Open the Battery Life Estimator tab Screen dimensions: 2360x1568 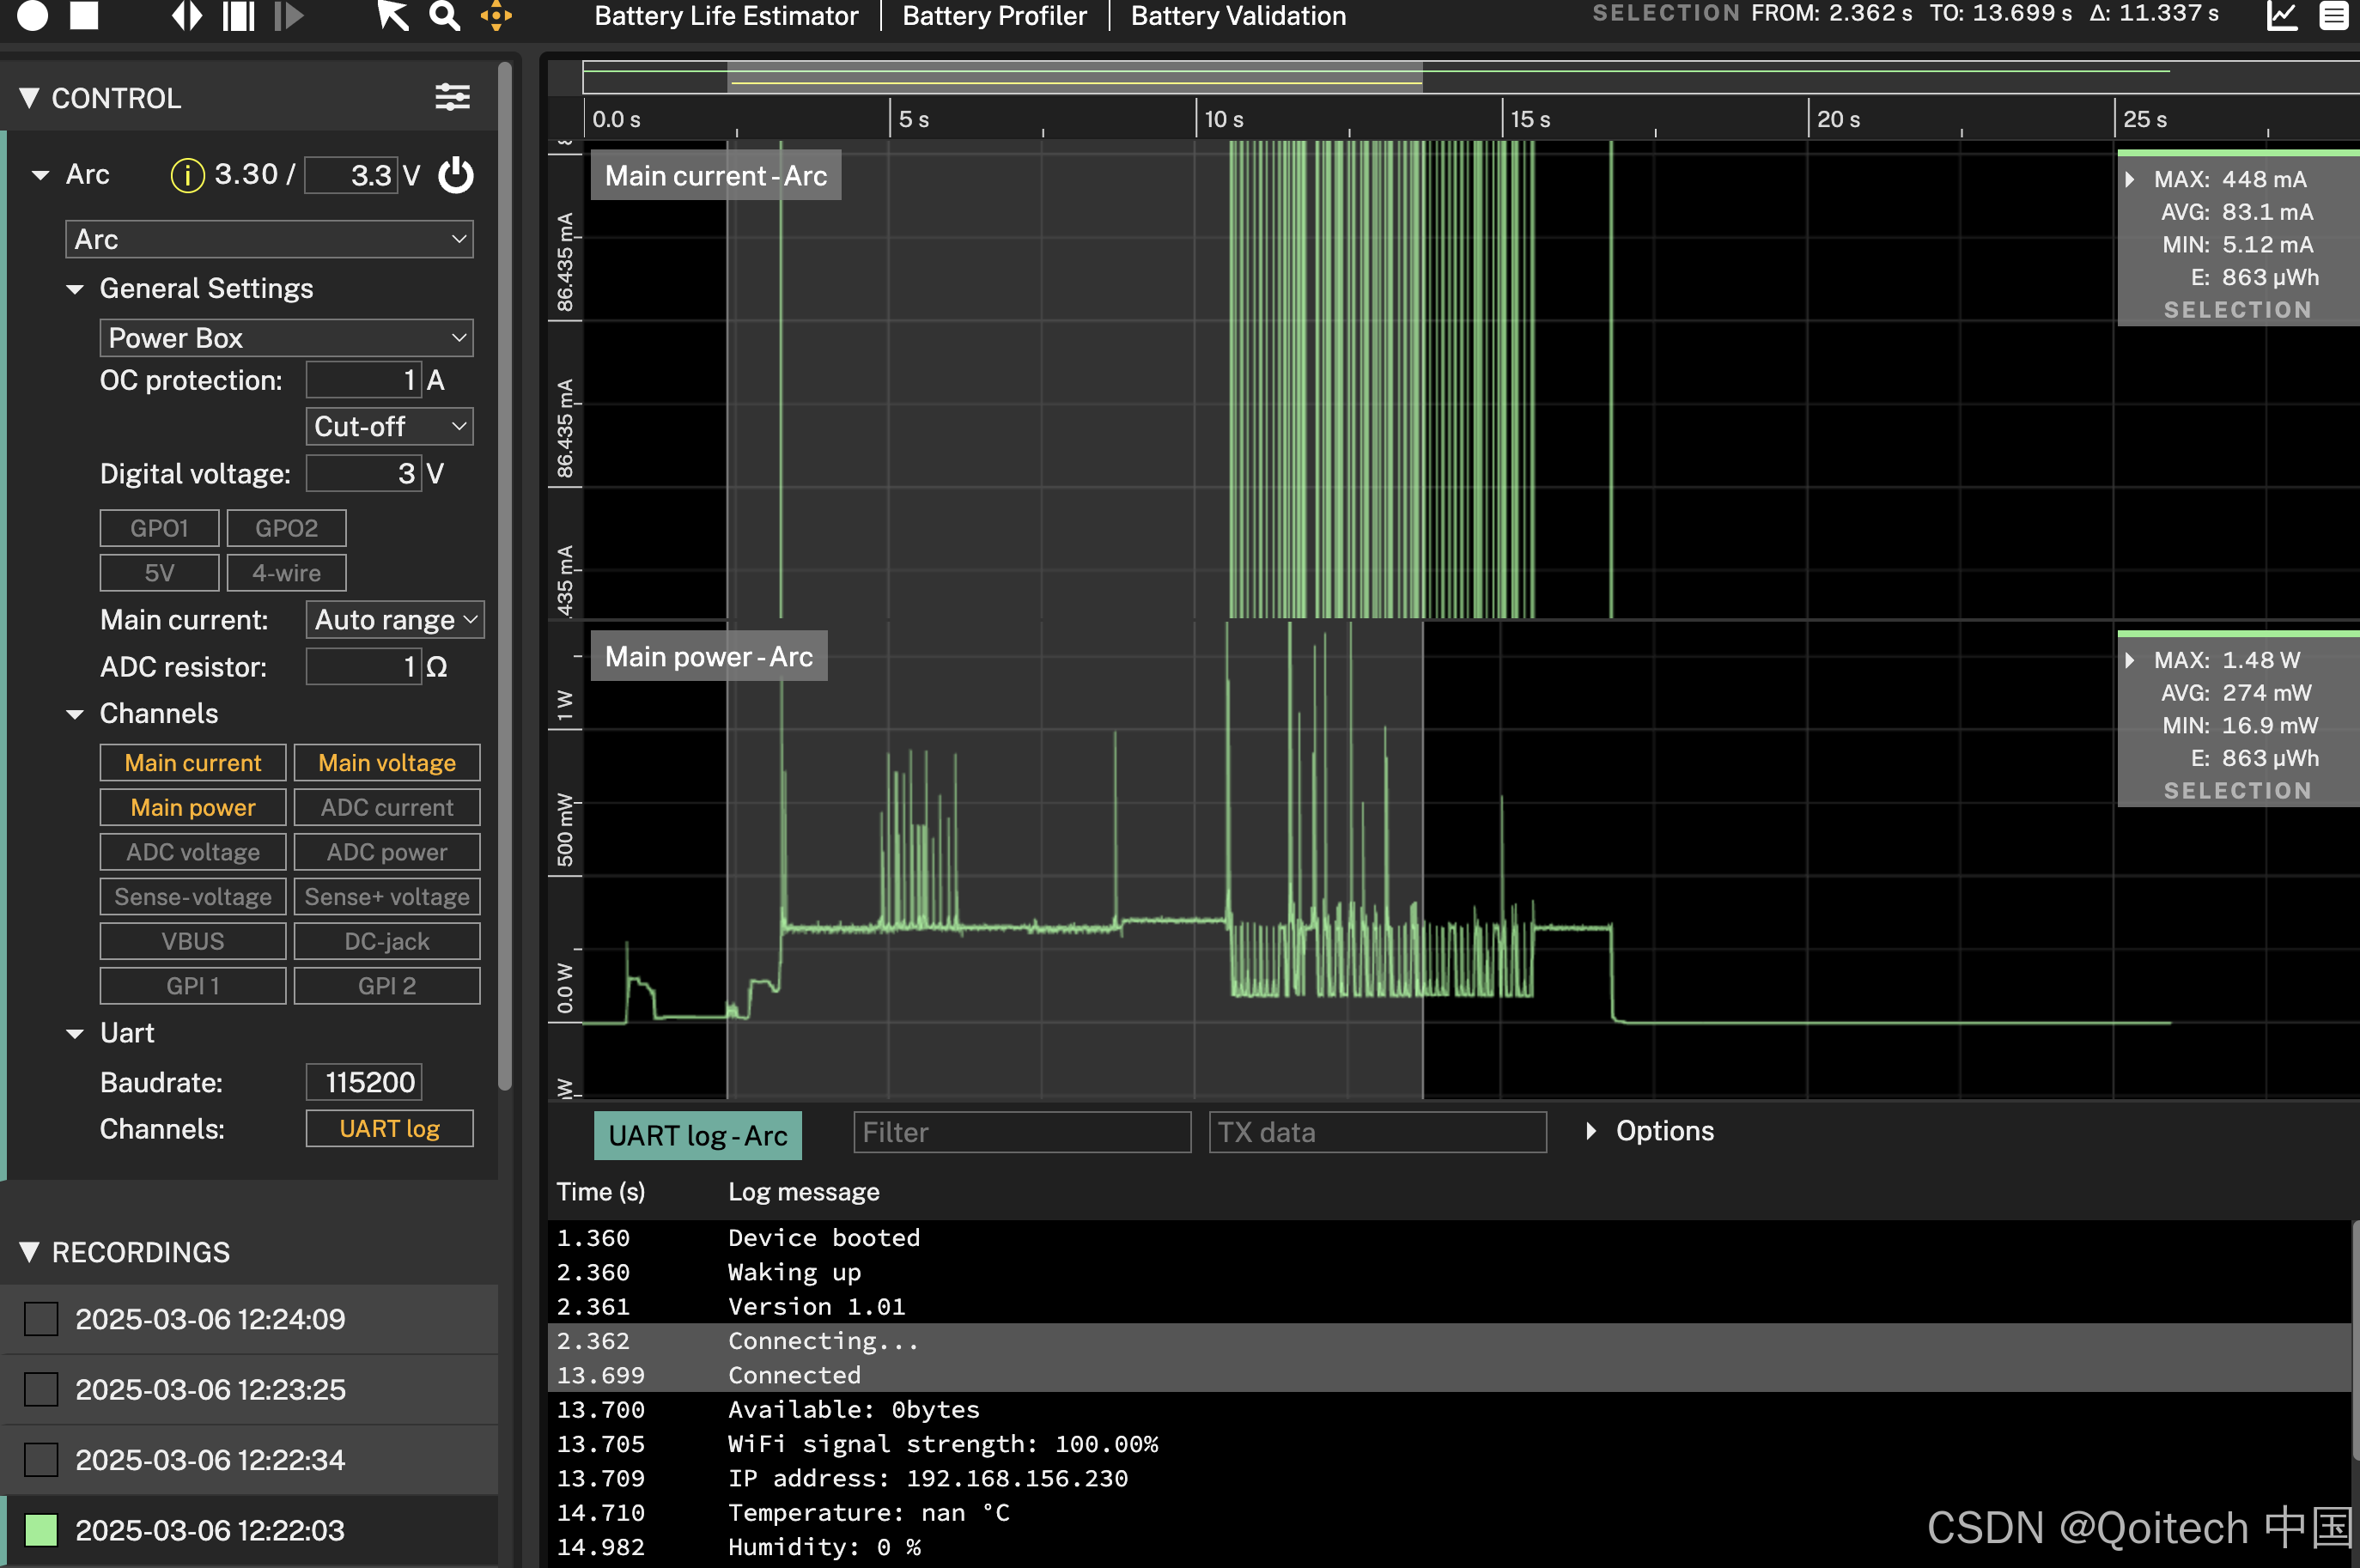click(726, 16)
